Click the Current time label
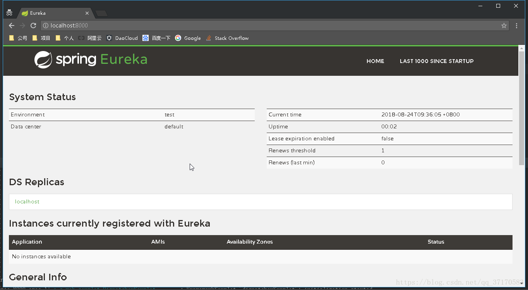 [x=285, y=114]
